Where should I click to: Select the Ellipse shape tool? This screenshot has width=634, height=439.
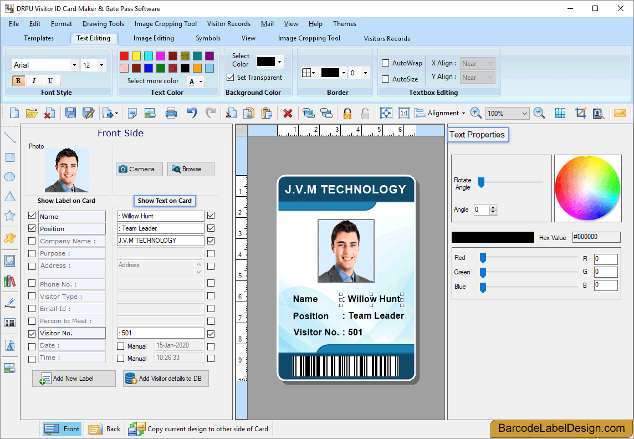pyautogui.click(x=9, y=176)
